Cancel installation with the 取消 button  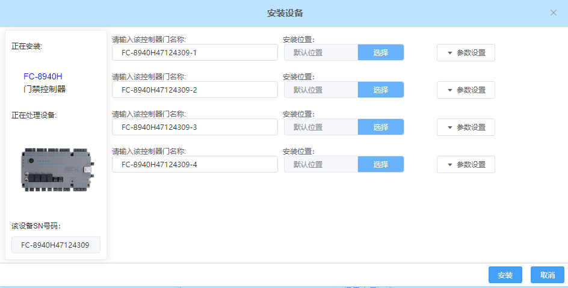click(547, 275)
